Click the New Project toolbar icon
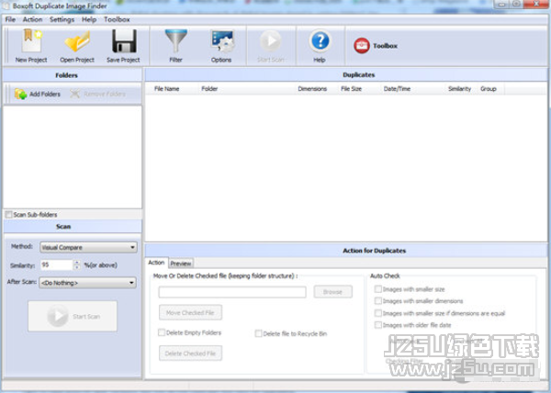 (32, 40)
